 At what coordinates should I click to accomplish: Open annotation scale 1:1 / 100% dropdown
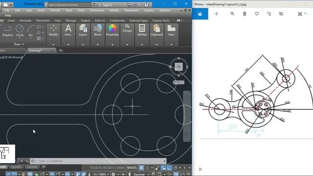101,174
